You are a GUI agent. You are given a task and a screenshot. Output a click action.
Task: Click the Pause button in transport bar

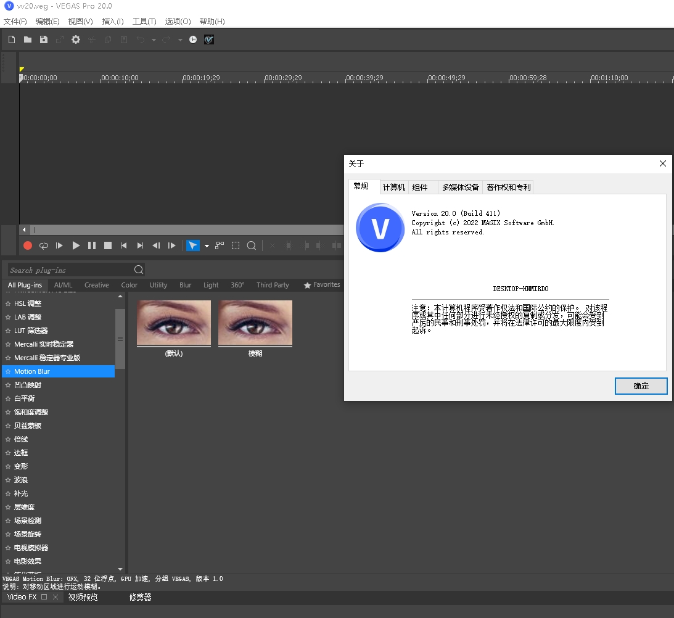point(91,245)
